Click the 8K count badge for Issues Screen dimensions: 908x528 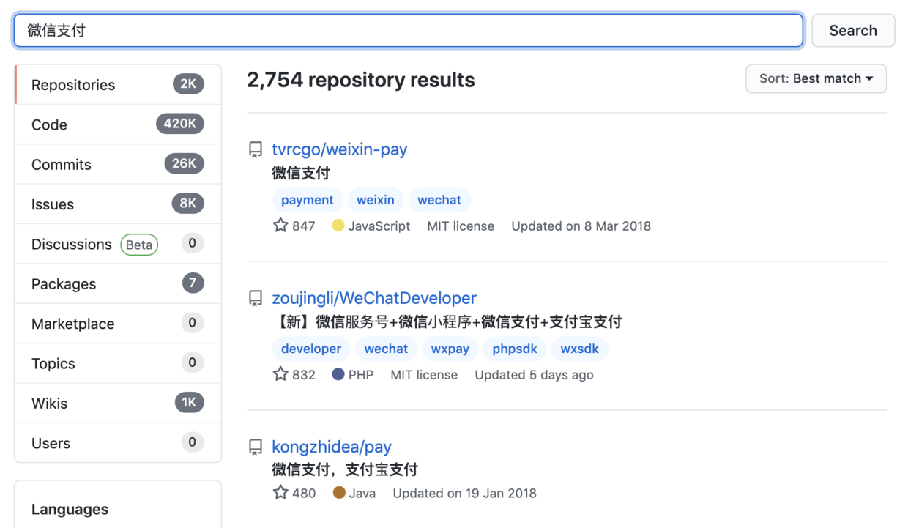[x=188, y=204]
